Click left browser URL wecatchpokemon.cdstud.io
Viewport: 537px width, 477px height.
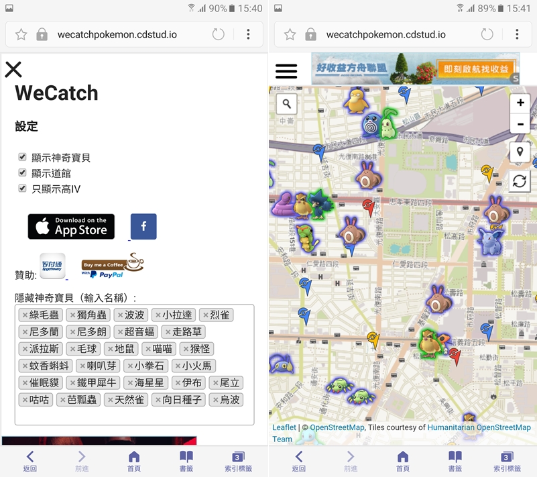117,35
